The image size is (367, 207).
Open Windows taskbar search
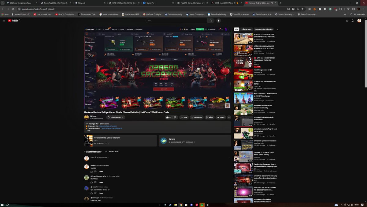point(8,205)
